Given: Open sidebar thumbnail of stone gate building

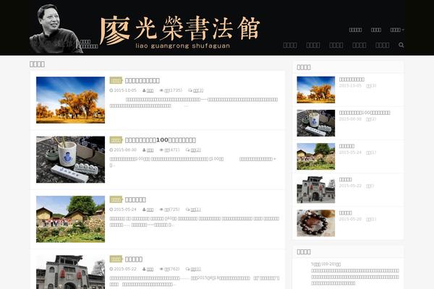Looking at the screenshot, I should tap(316, 190).
